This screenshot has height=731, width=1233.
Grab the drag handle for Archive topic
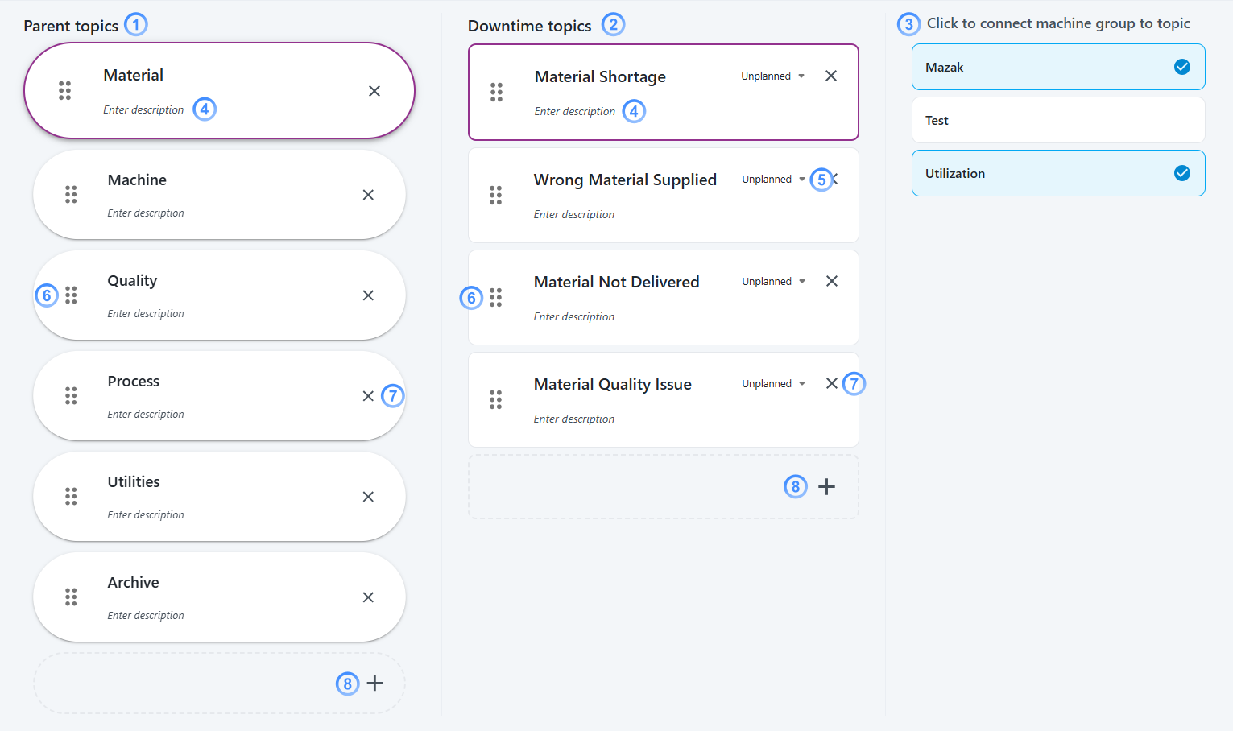pos(71,597)
